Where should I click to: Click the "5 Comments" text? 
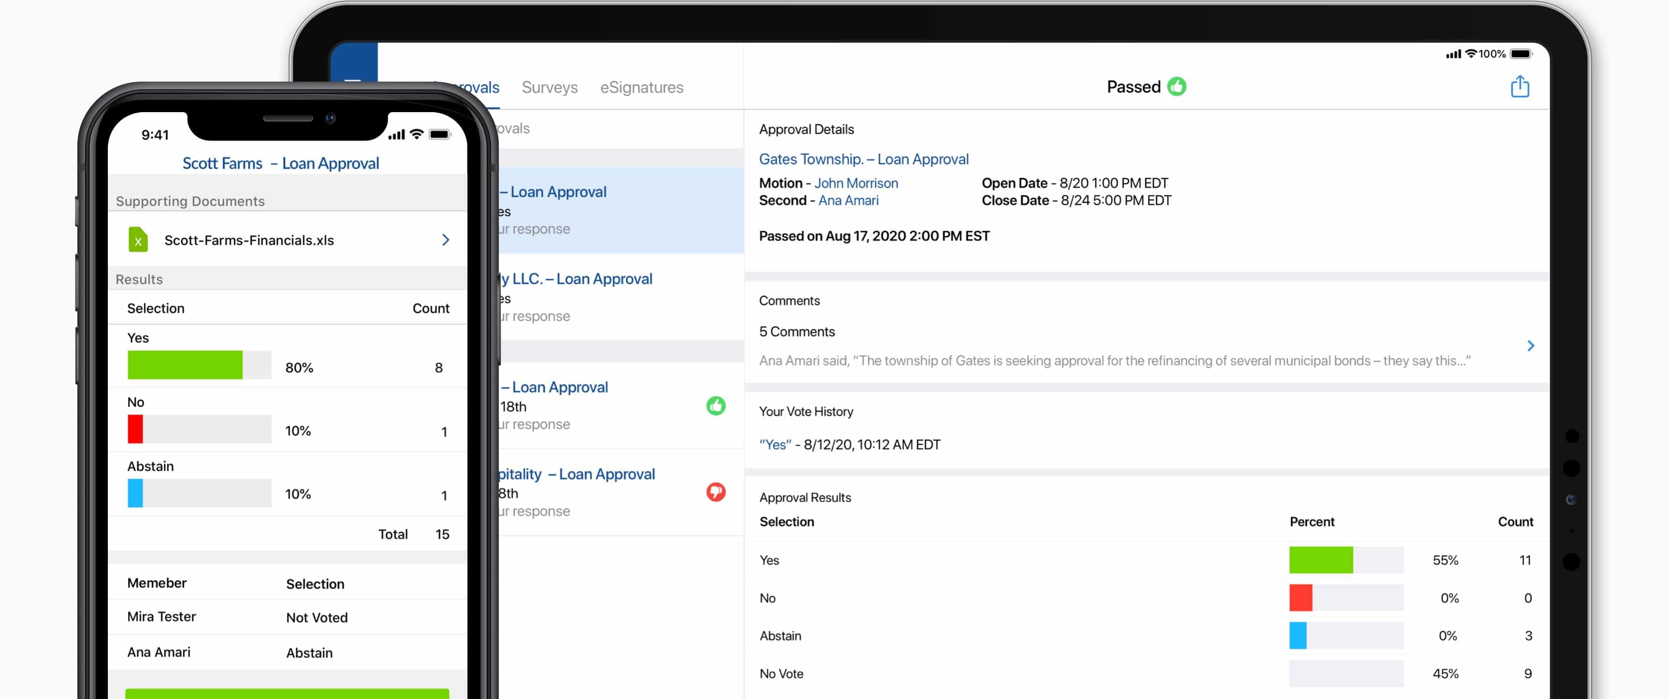coord(797,332)
